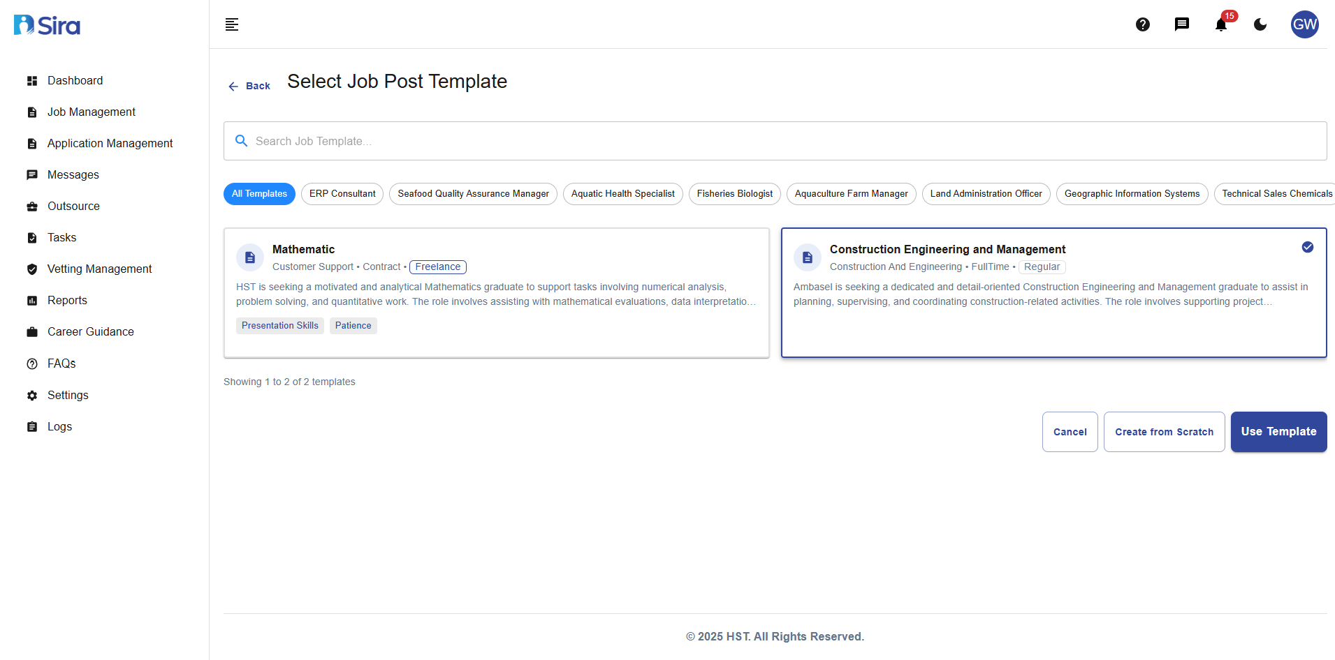The image size is (1335, 660).
Task: Click Create from Scratch
Action: [x=1164, y=431]
